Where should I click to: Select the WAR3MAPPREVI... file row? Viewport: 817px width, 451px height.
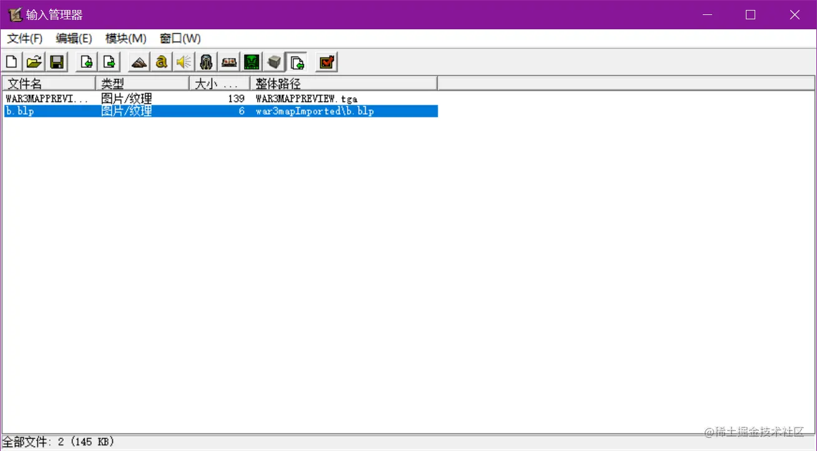pyautogui.click(x=220, y=98)
